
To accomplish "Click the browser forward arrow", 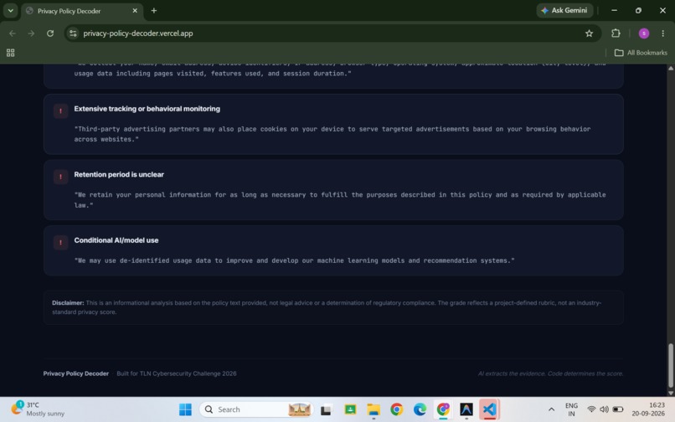I will 31,33.
